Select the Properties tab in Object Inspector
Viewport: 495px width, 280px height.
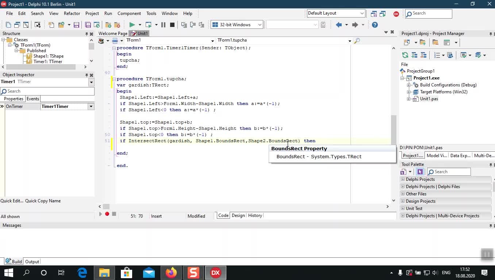(x=14, y=99)
